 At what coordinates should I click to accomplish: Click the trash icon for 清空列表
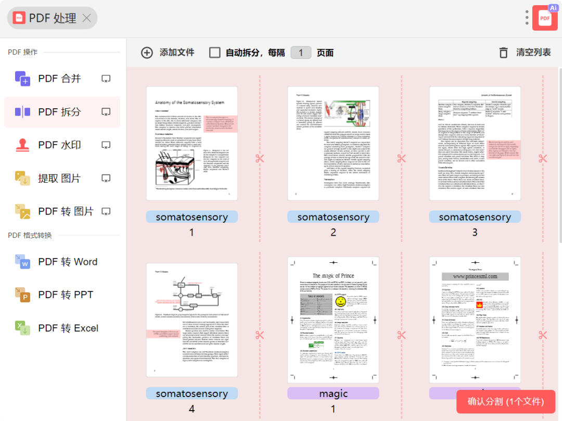(x=504, y=53)
